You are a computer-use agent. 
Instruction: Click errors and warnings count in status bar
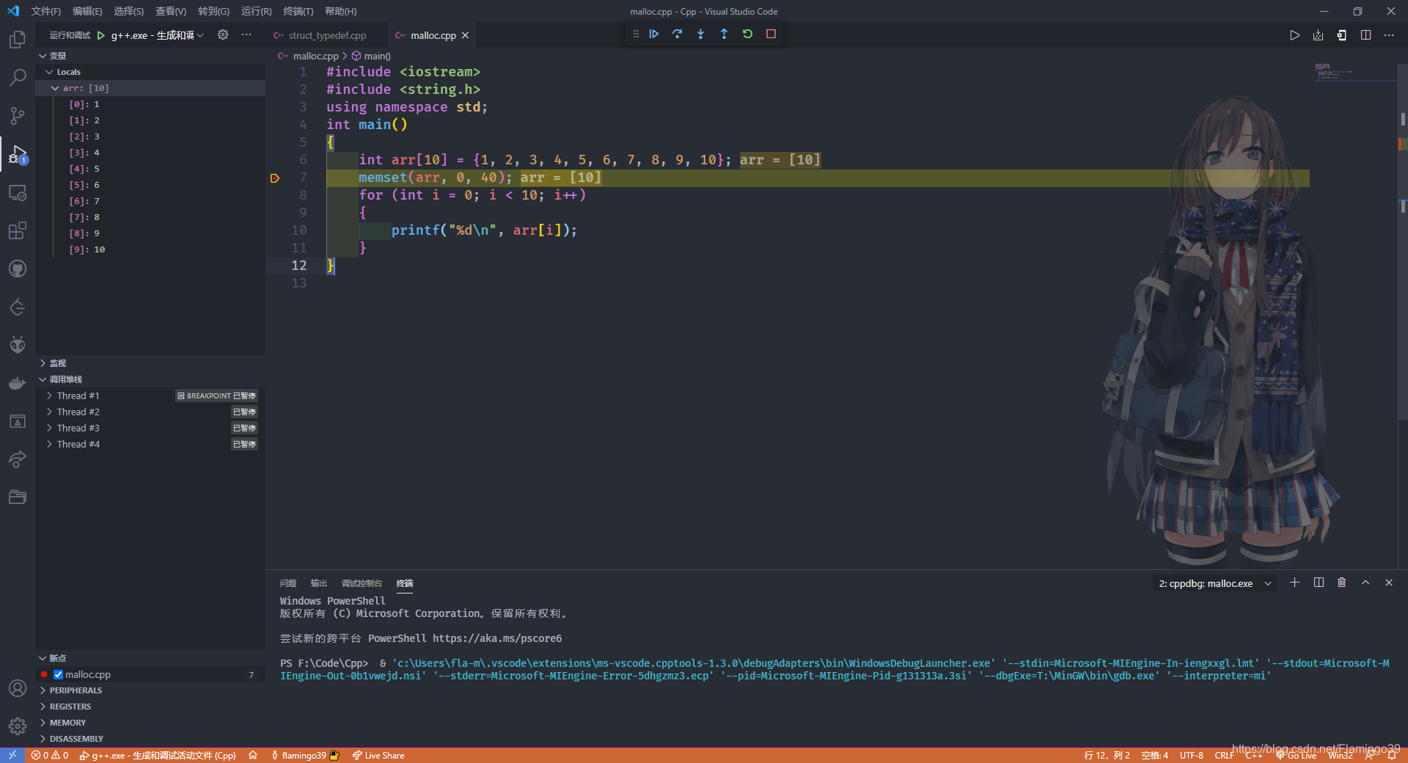50,755
